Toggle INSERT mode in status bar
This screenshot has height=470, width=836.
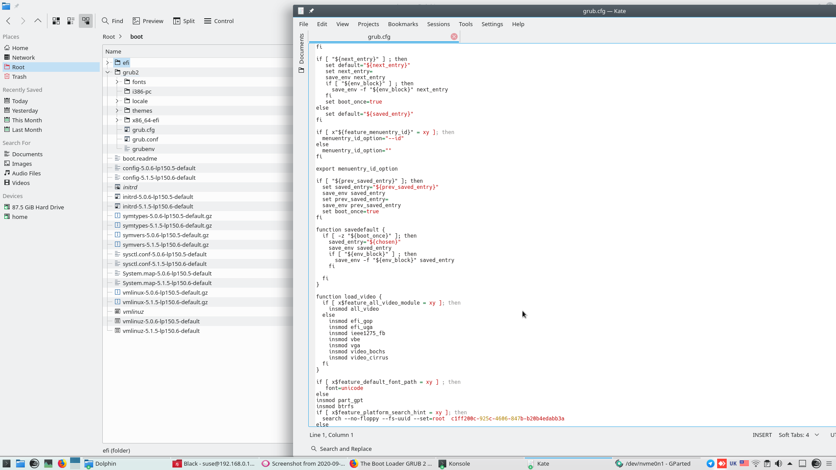coord(762,435)
